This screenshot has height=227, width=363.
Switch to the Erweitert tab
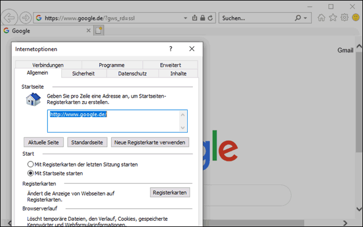[171, 65]
